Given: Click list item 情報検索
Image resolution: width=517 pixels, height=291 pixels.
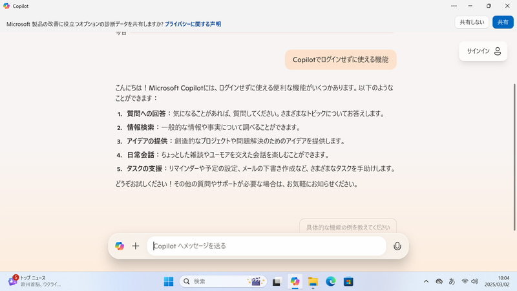Looking at the screenshot, I should tap(208, 127).
